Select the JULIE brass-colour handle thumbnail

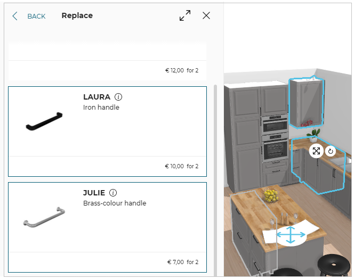(44, 217)
